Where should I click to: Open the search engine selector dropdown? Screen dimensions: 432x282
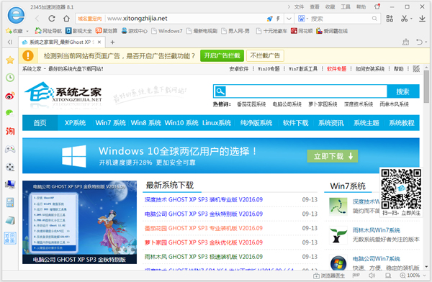tap(303, 19)
